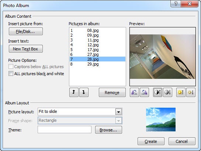
Task: Choose 17.jpg from the pictures list
Action: click(x=98, y=50)
